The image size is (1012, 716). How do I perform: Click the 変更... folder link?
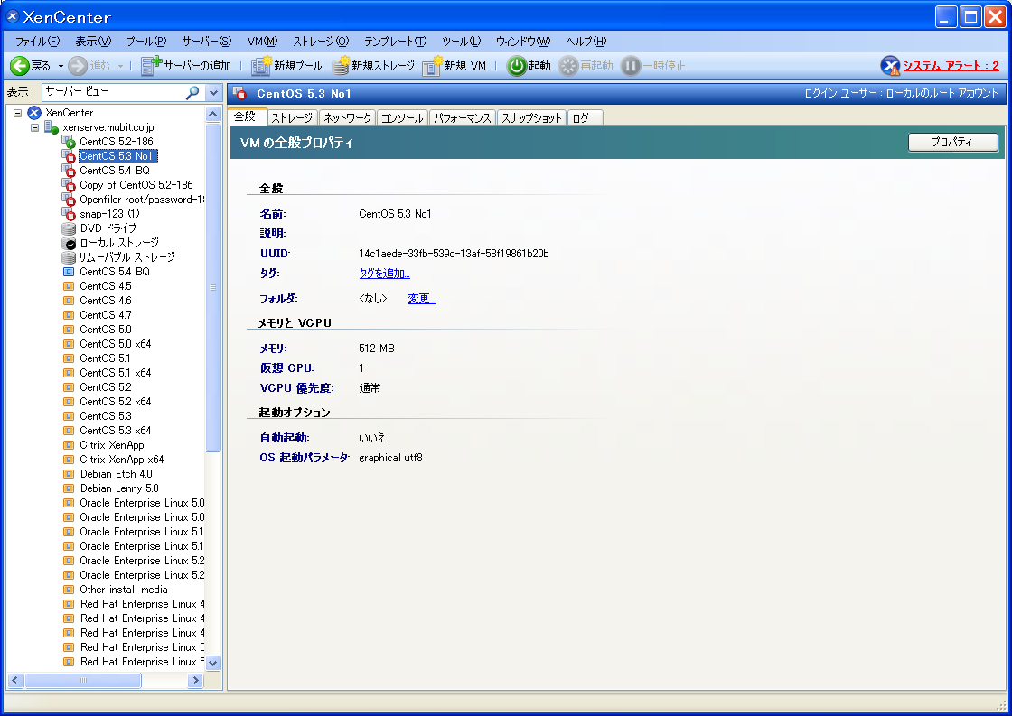click(x=421, y=299)
